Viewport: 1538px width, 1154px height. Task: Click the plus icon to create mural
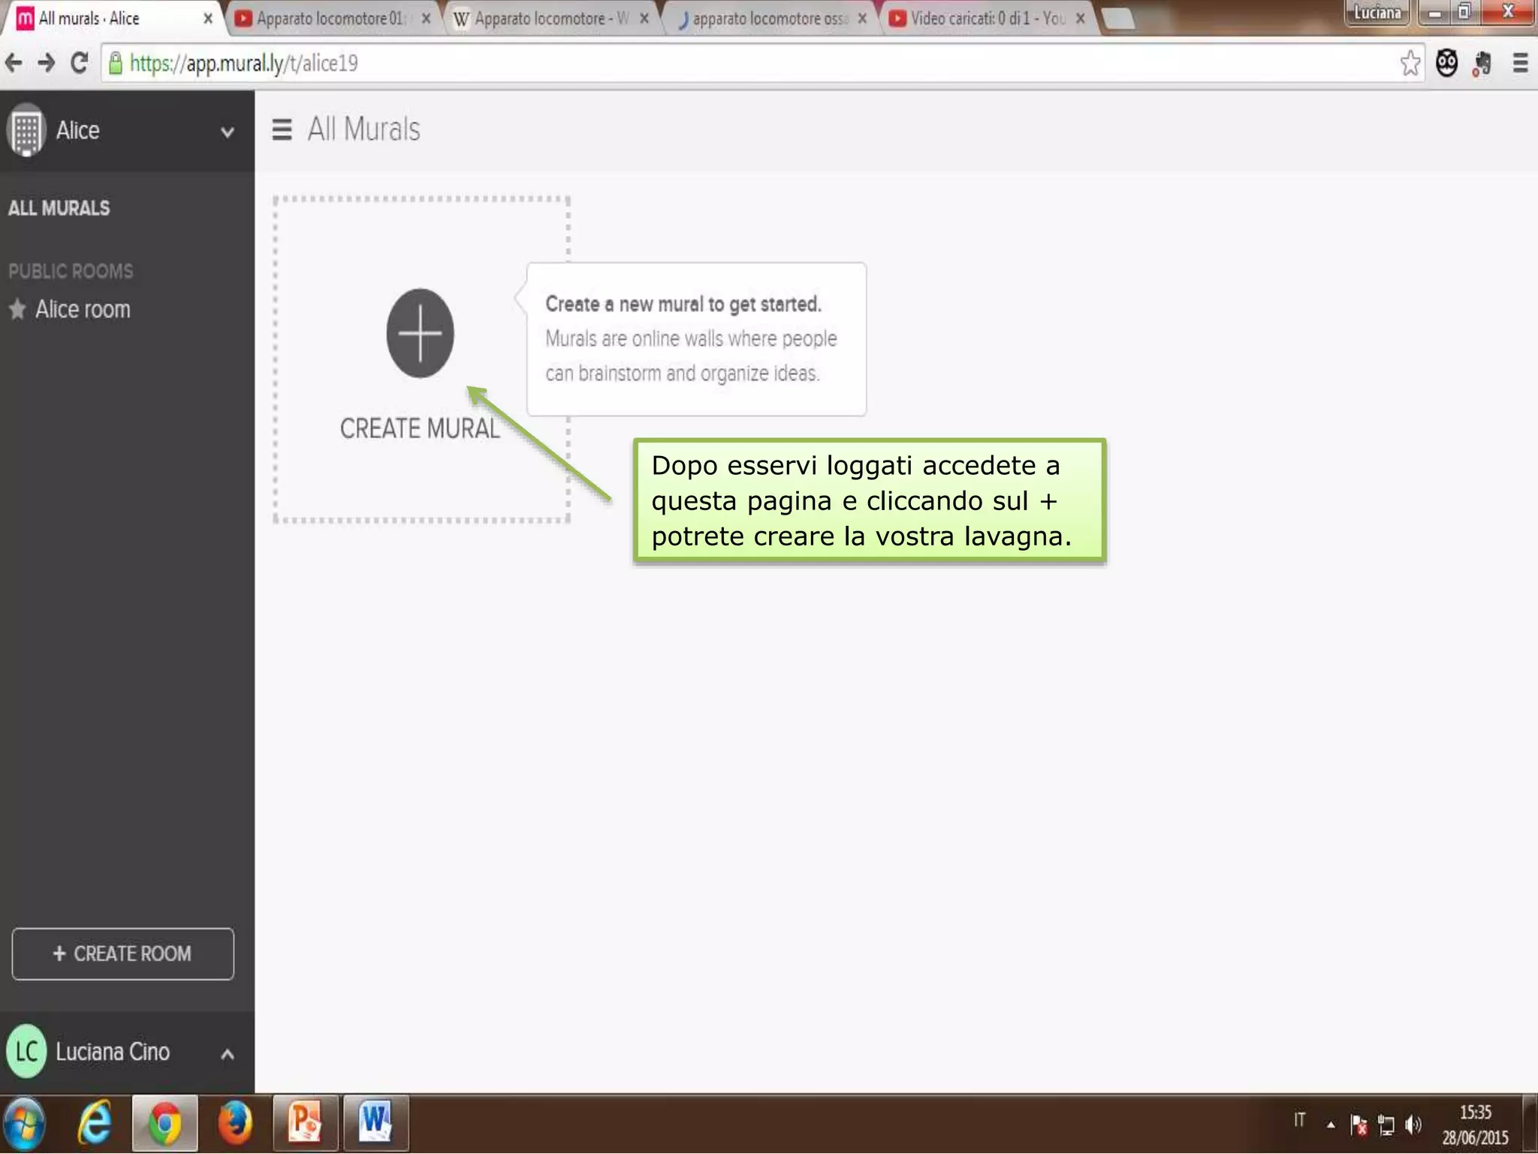click(x=420, y=333)
